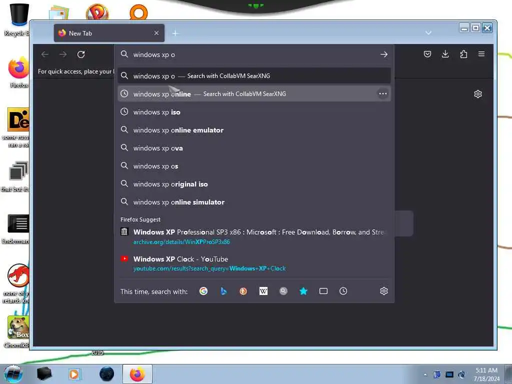Search this time with Wikipedia icon
512x384 pixels.
263,291
